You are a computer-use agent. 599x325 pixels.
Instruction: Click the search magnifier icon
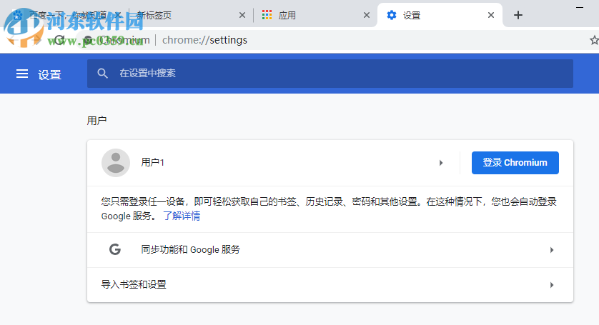coord(102,74)
